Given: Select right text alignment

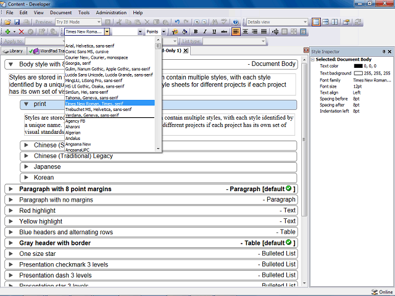Looking at the screenshot, I should (x=254, y=31).
